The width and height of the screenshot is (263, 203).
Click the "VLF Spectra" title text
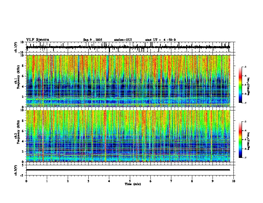[38, 40]
